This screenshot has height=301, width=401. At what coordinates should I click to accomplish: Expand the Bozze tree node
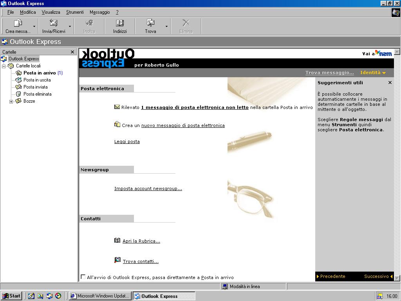(11, 102)
